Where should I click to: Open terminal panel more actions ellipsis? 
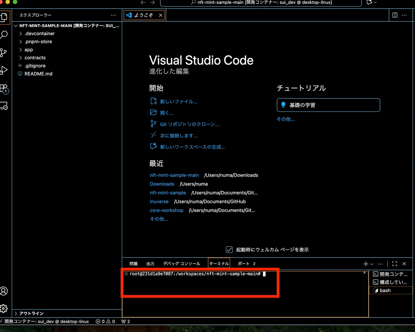tap(380, 264)
